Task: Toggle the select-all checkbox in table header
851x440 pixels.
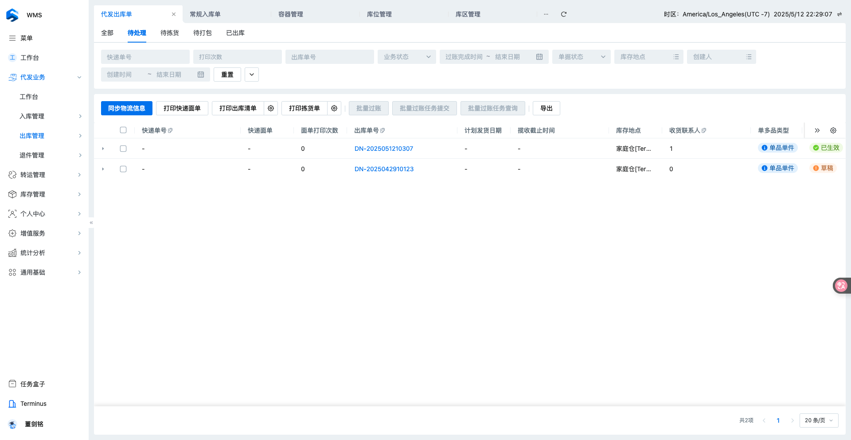Action: 123,130
